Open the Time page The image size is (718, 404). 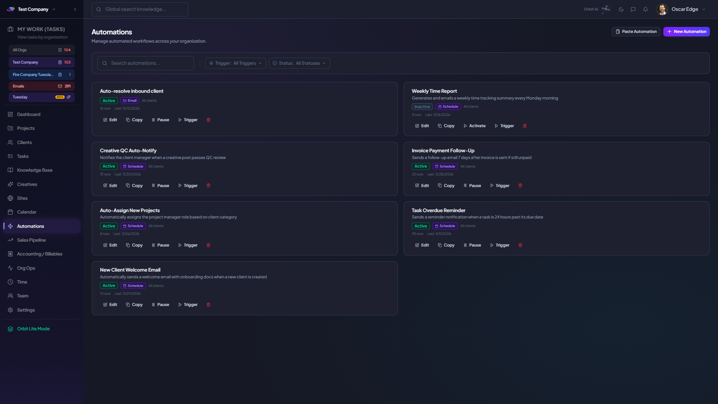point(42,282)
